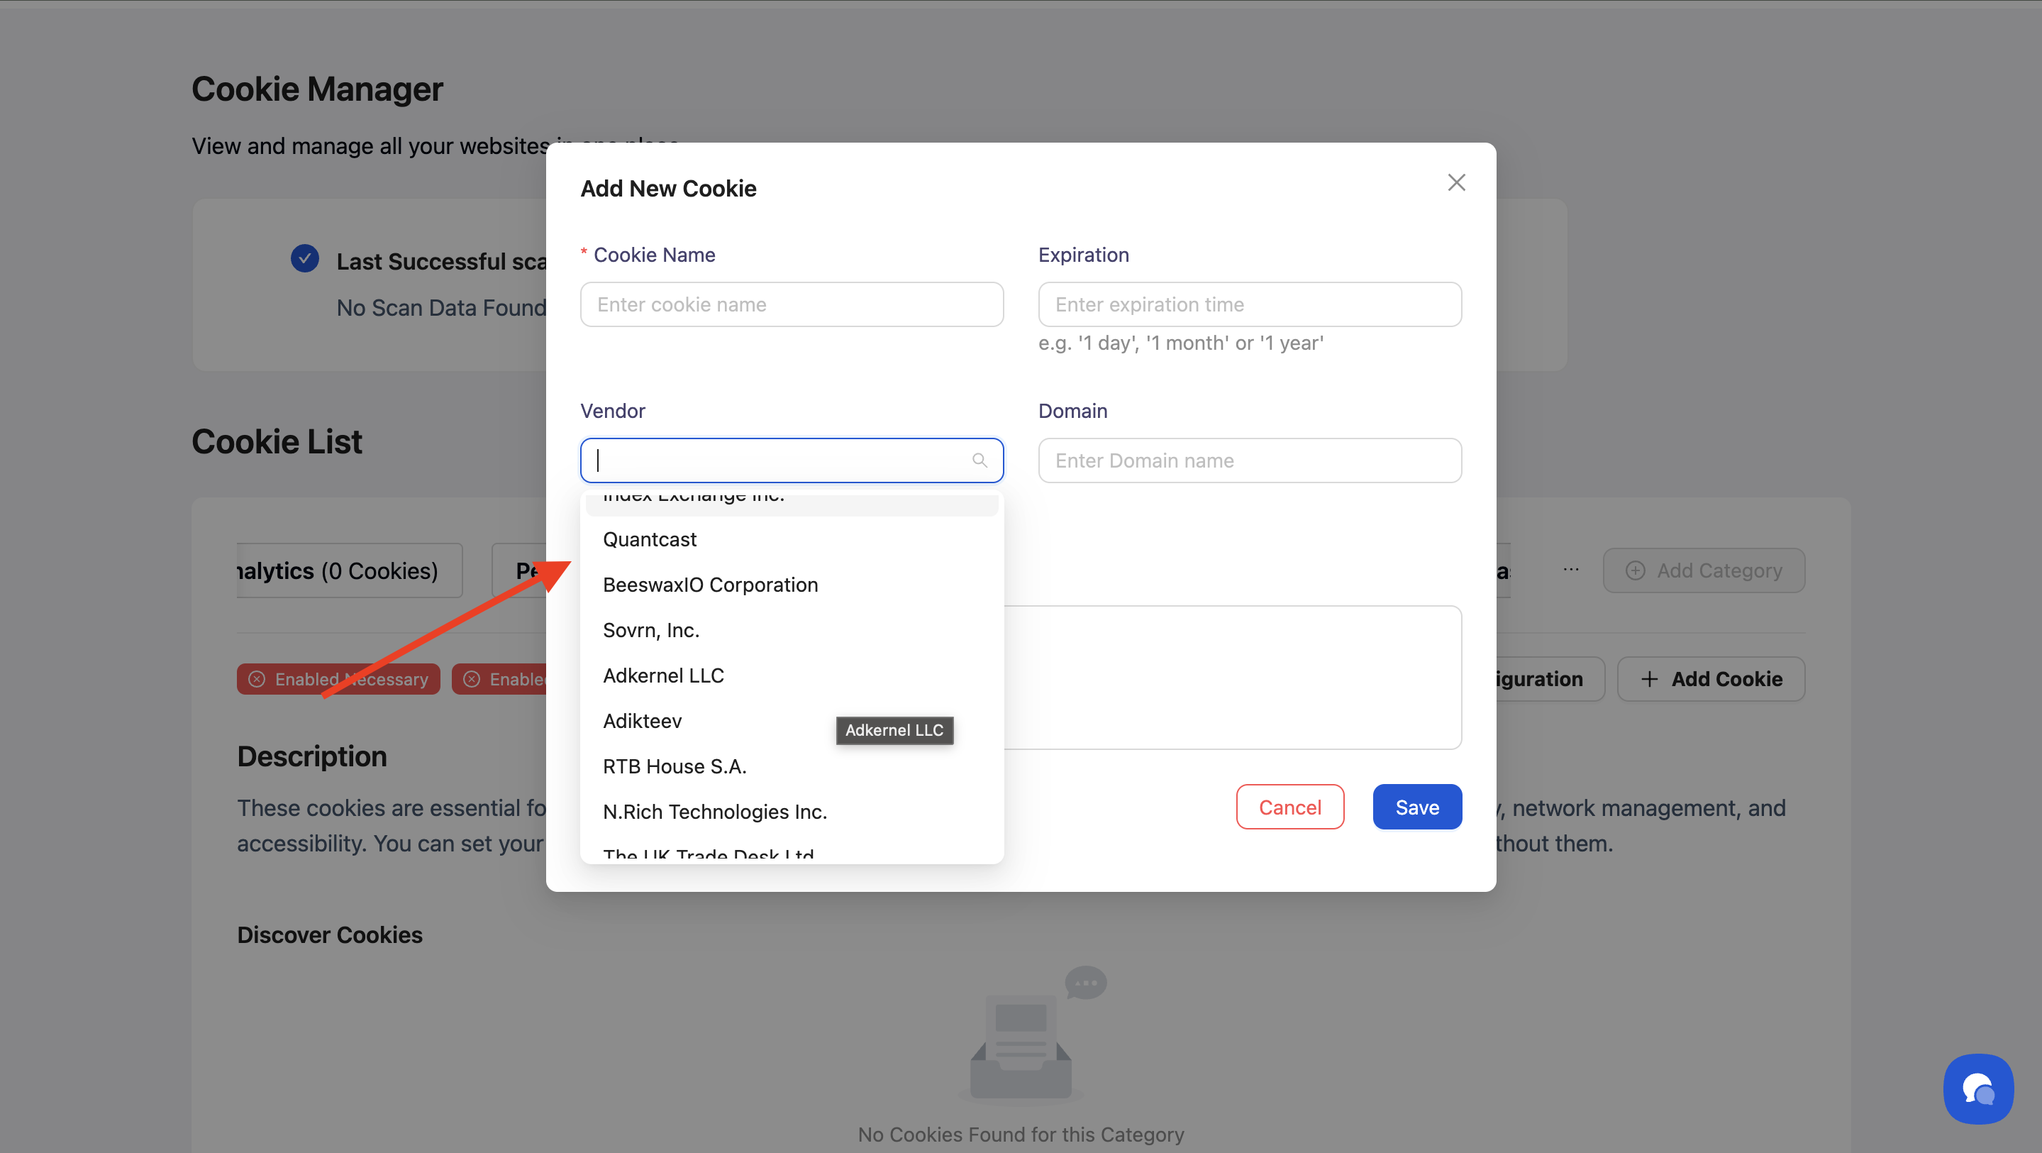Click the Enter Domain name field

tap(1249, 460)
